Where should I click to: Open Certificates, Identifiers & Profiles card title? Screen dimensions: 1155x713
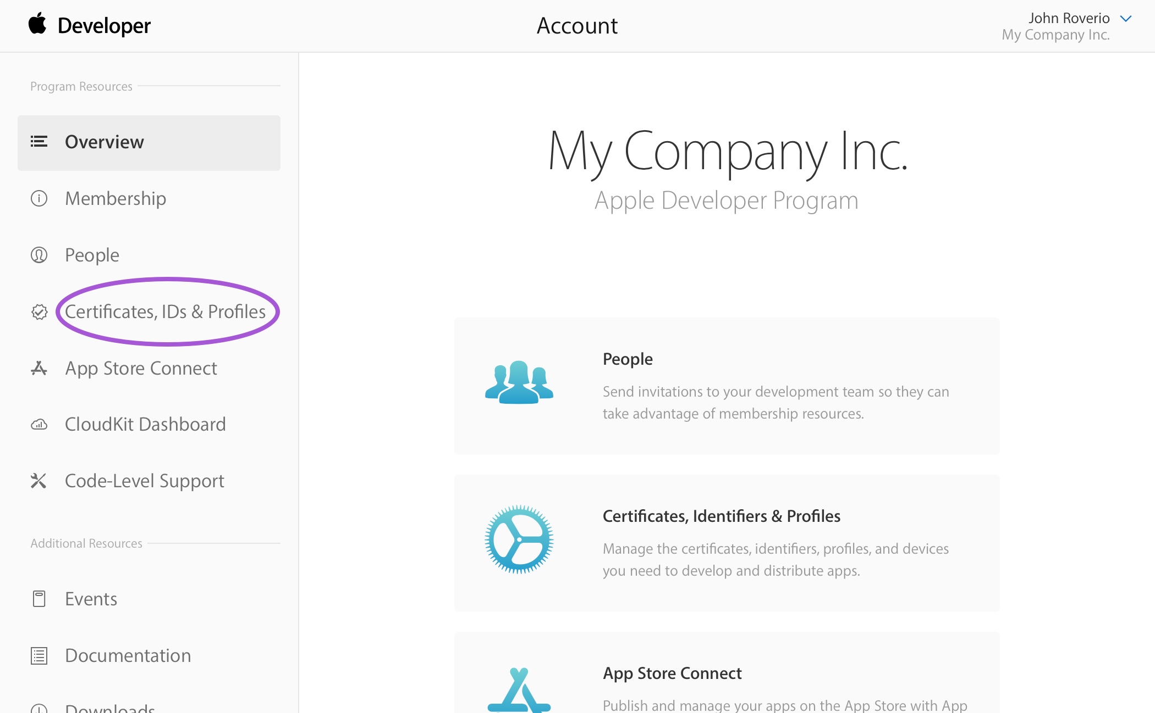[x=722, y=516]
